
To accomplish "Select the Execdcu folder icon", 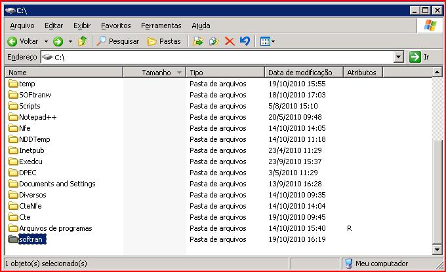I will (13, 161).
